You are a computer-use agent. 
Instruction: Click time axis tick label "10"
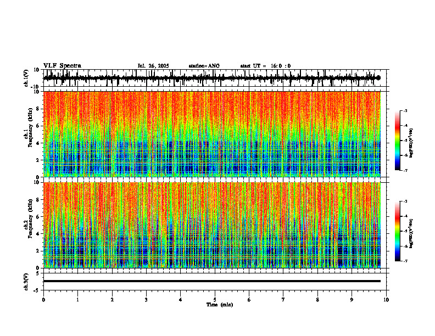point(386,300)
